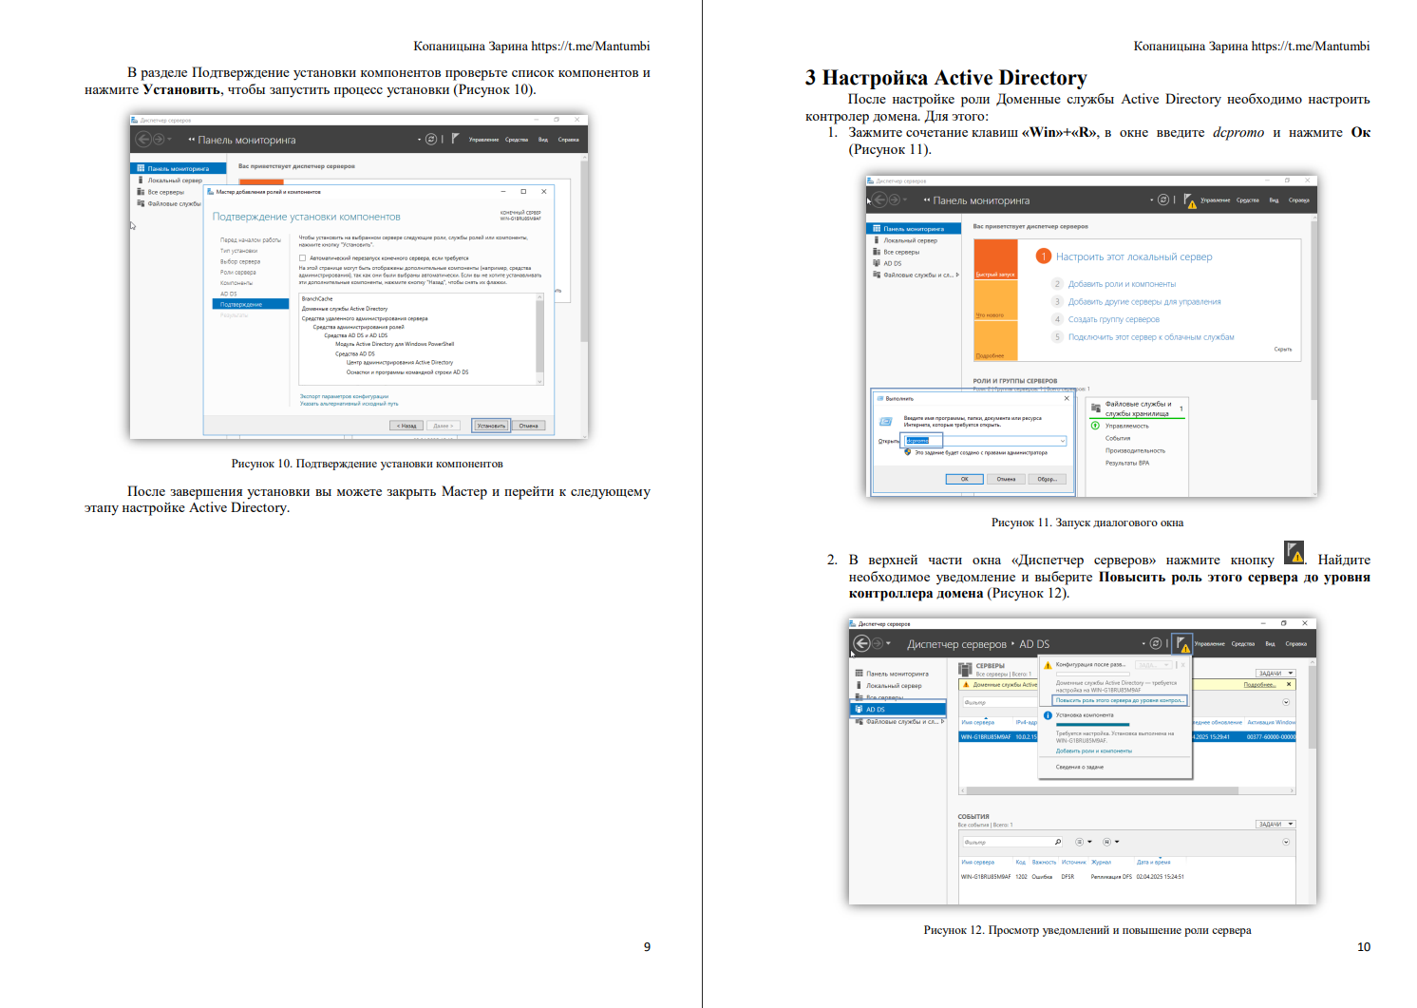Open the Run dialog combo dropdown arrow in Figure 11
Screen dimensions: 1417x1008
(1062, 441)
